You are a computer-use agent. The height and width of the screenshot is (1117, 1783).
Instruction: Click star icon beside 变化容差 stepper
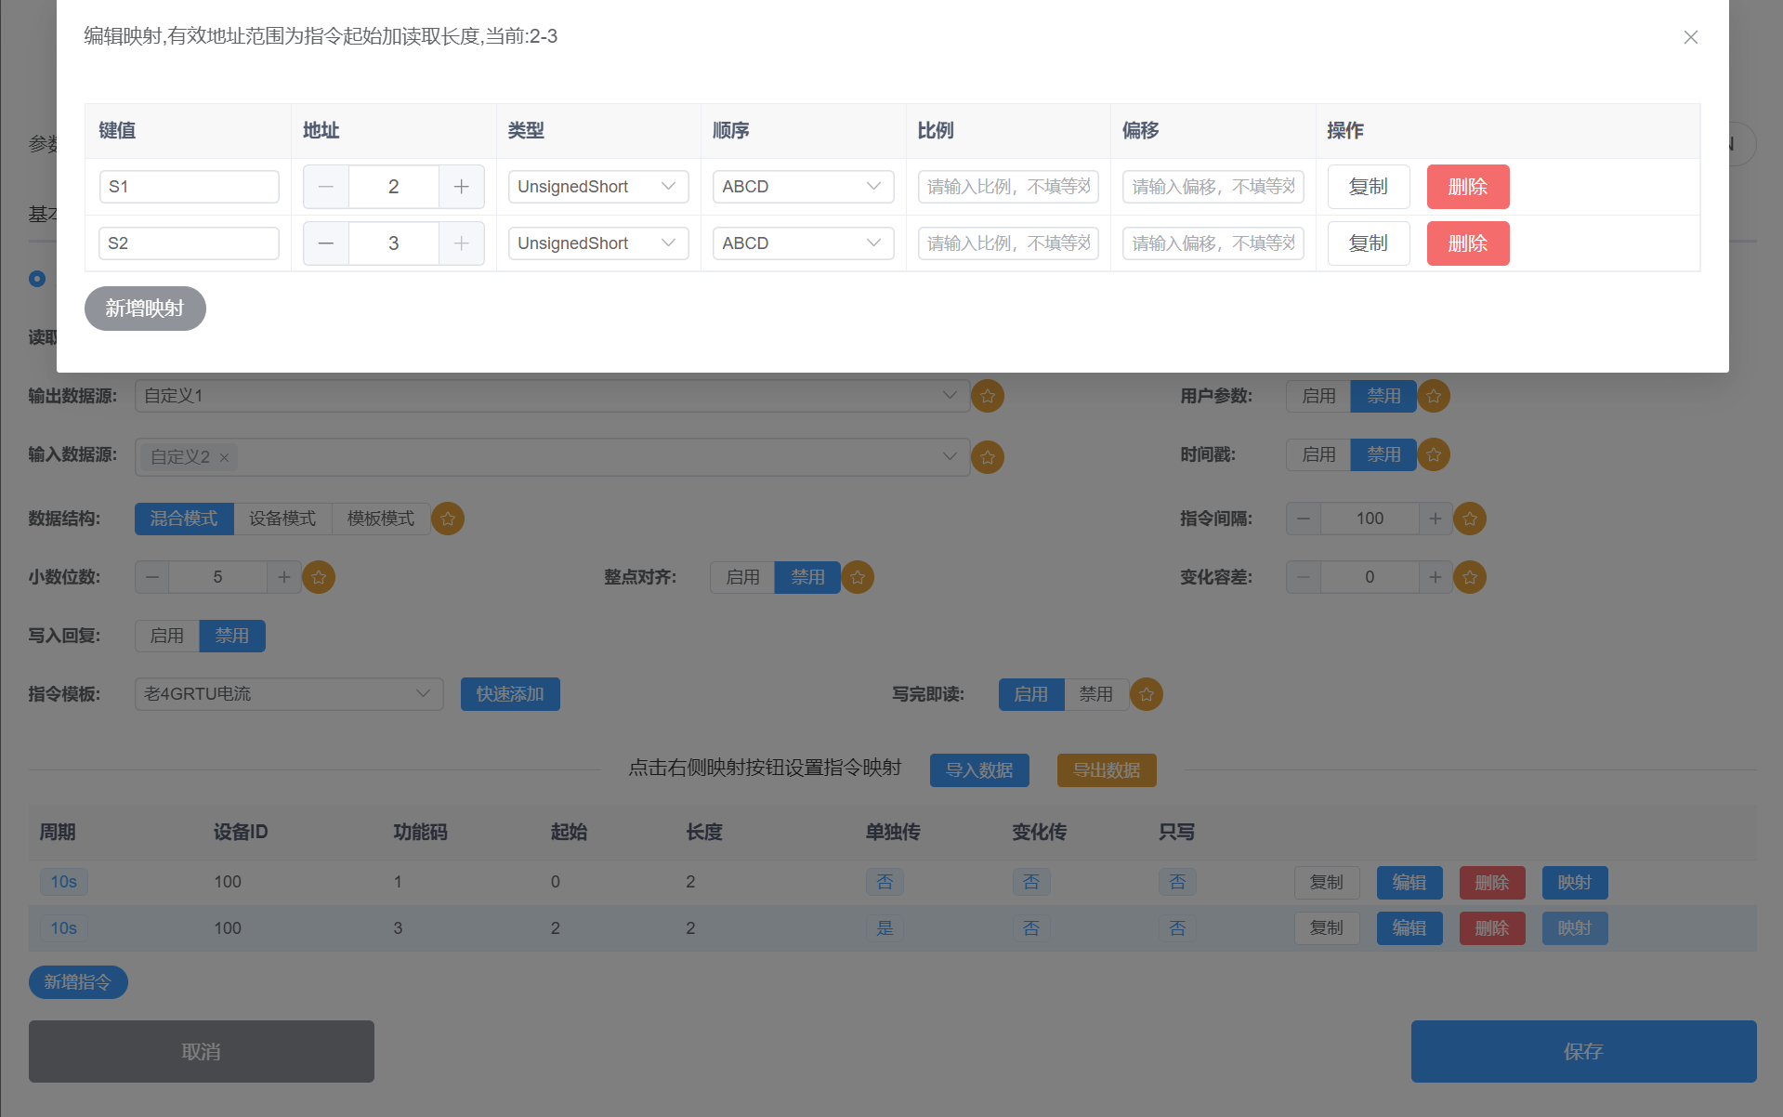1470,577
